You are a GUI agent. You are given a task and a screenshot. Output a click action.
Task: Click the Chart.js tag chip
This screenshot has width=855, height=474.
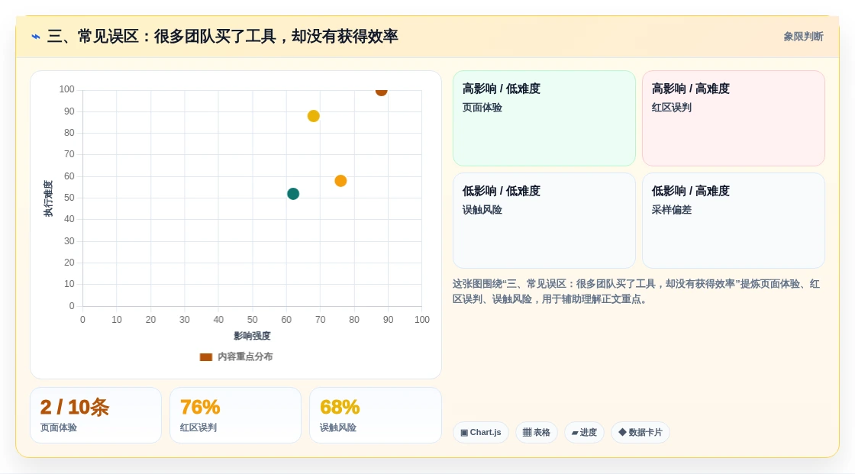click(x=481, y=433)
